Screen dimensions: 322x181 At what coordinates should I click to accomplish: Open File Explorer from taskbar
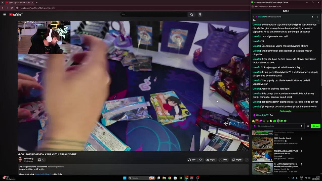coord(164,178)
